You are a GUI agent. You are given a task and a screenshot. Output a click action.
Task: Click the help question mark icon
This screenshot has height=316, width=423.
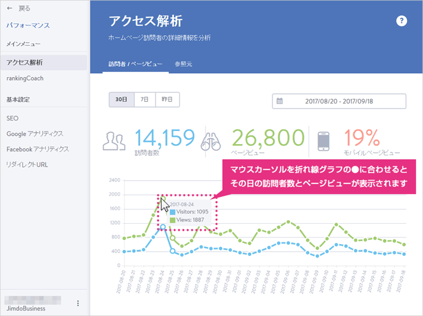pos(402,21)
